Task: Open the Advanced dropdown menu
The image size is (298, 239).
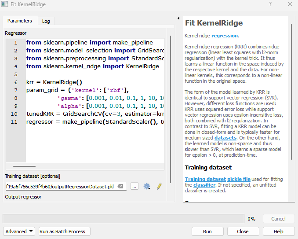Action: [x=19, y=232]
